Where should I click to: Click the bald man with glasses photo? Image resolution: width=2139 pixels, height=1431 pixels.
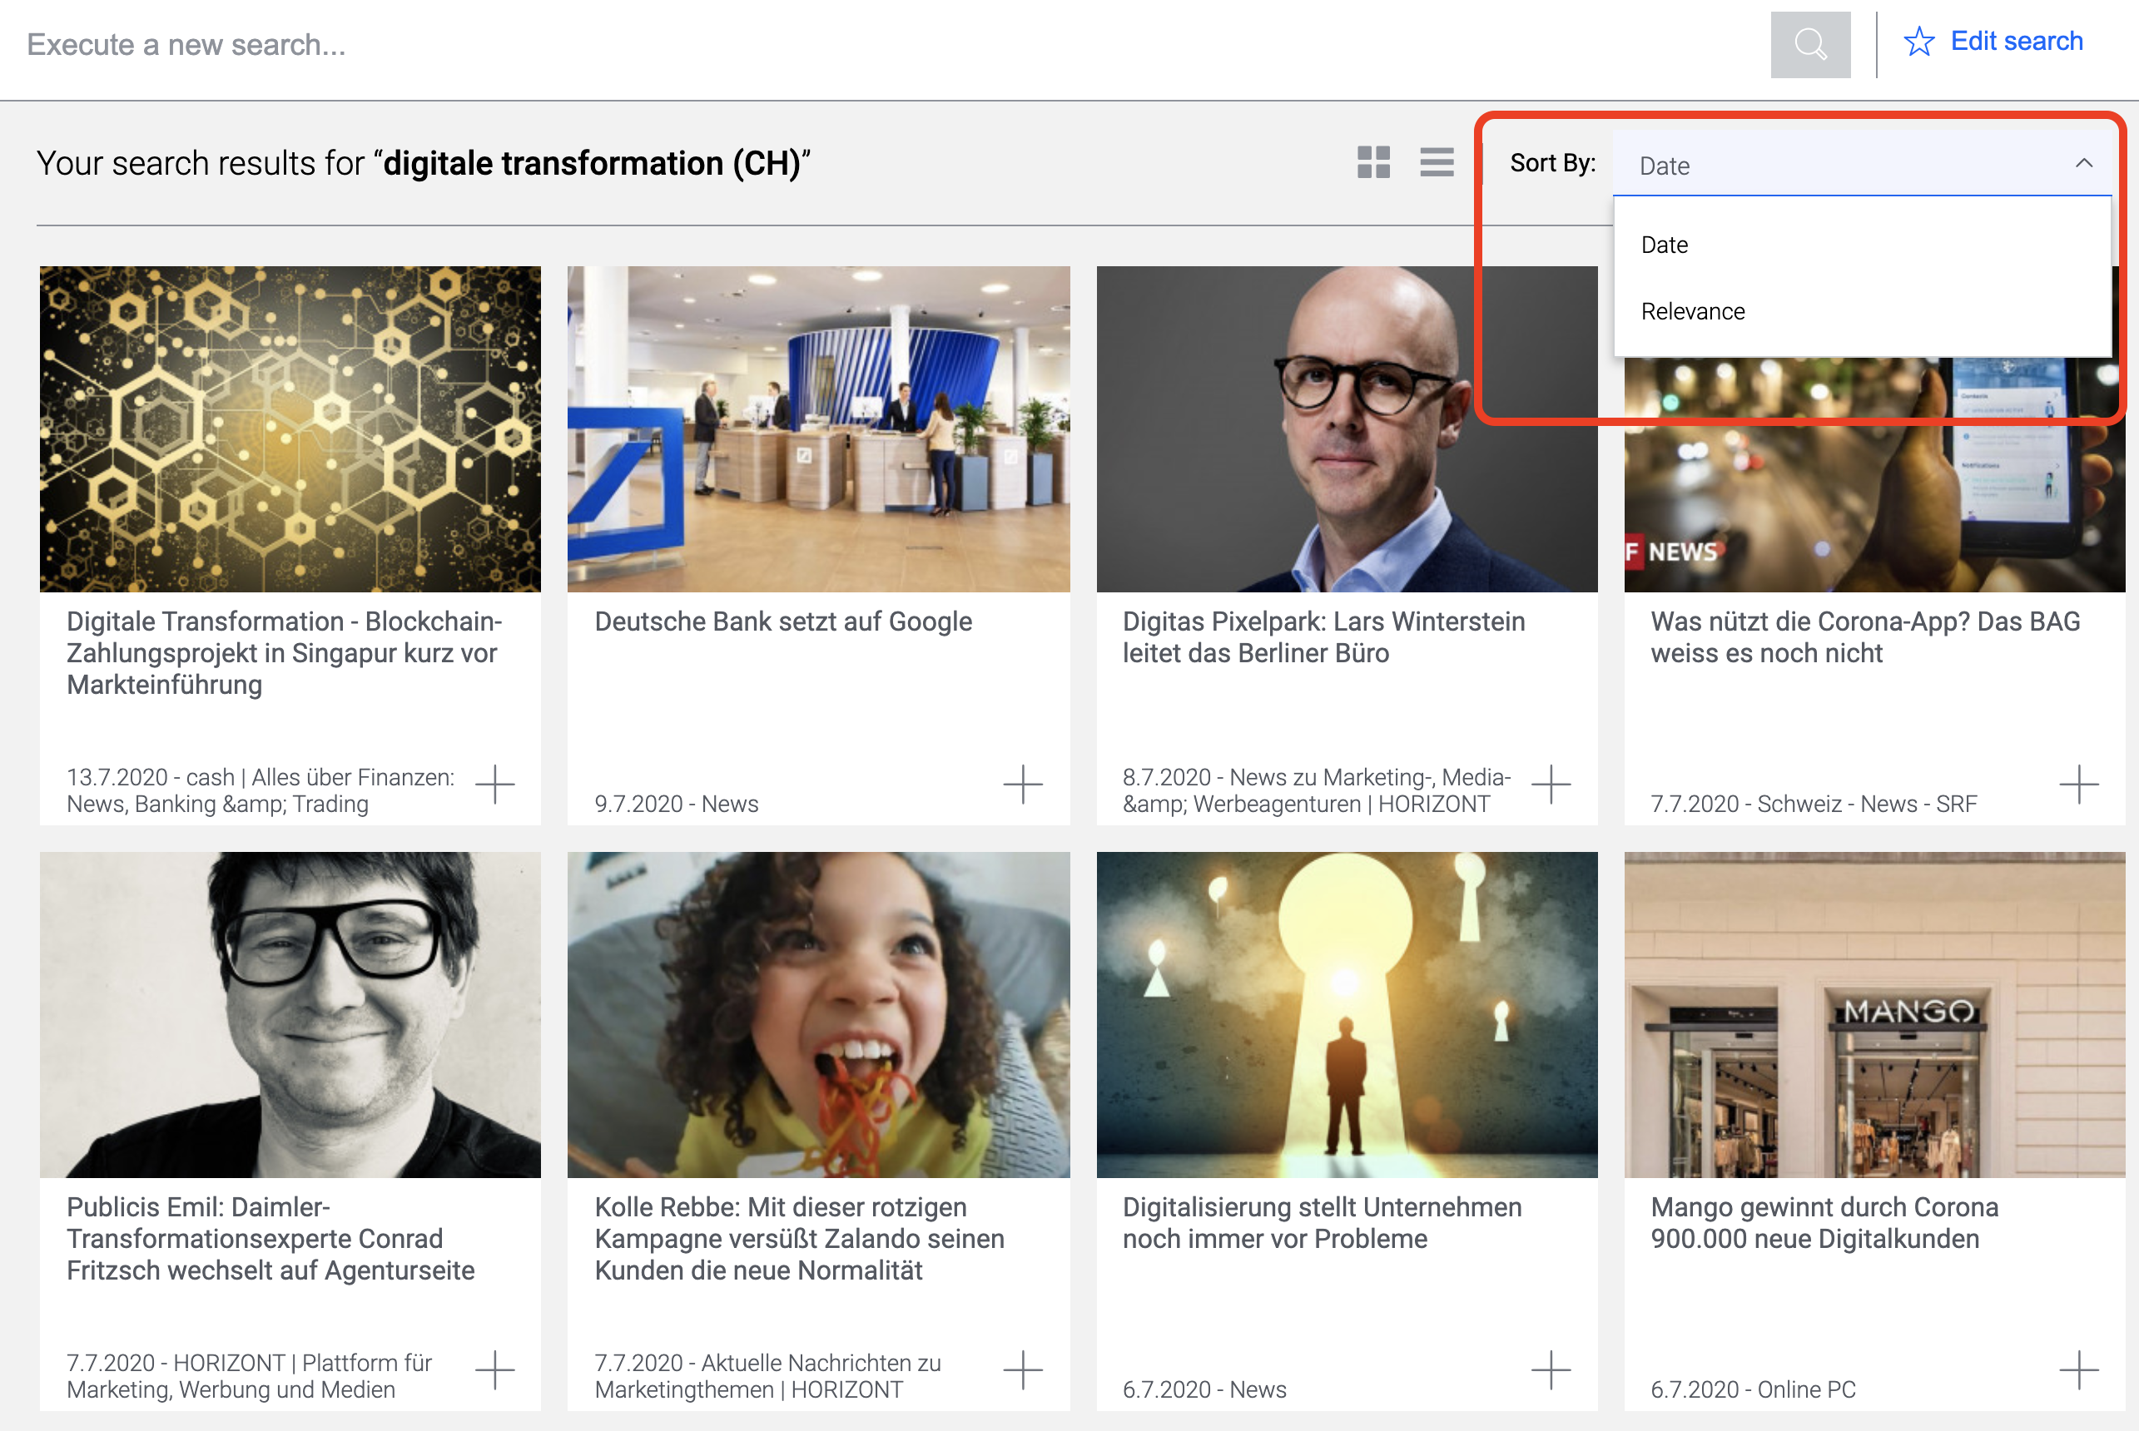1347,429
